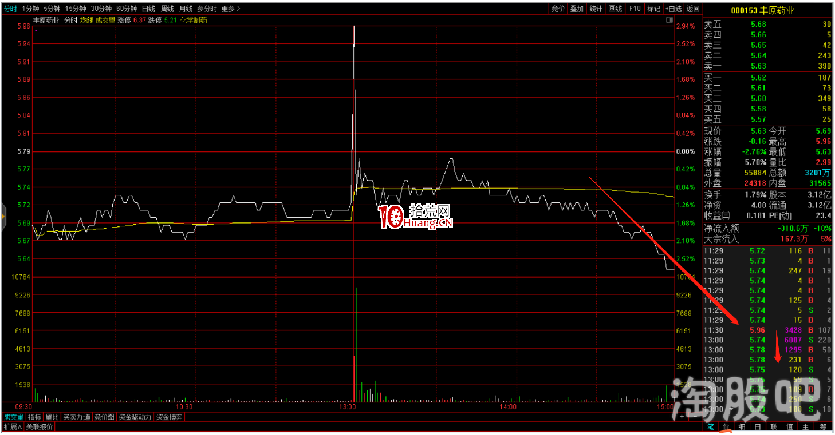
Task: Click the small panel toggle icon above chart
Action: (669, 20)
